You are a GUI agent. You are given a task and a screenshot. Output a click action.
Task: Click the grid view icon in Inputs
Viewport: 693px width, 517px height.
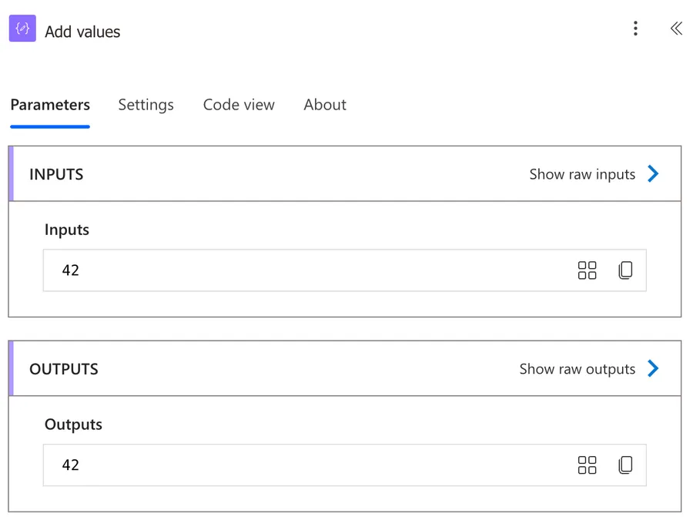[587, 270]
